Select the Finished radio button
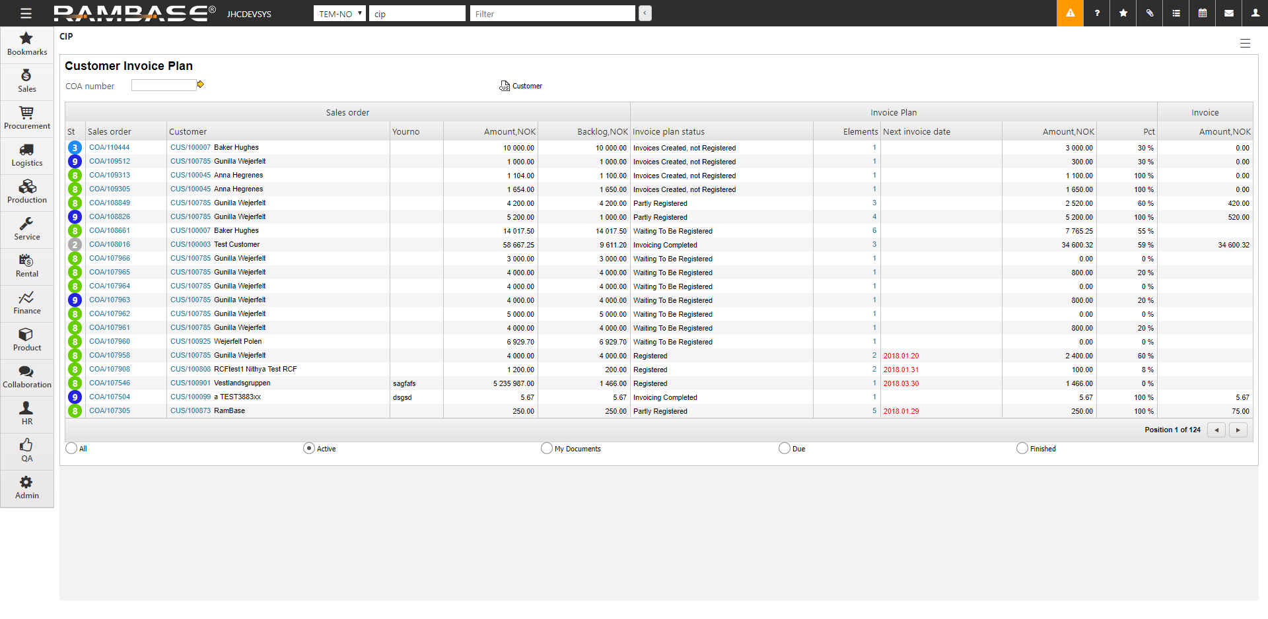 pos(1022,449)
